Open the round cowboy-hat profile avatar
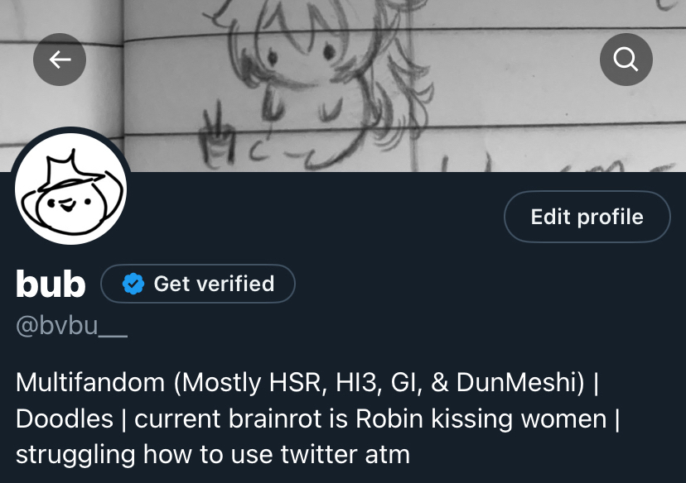The height and width of the screenshot is (483, 686). [x=71, y=189]
